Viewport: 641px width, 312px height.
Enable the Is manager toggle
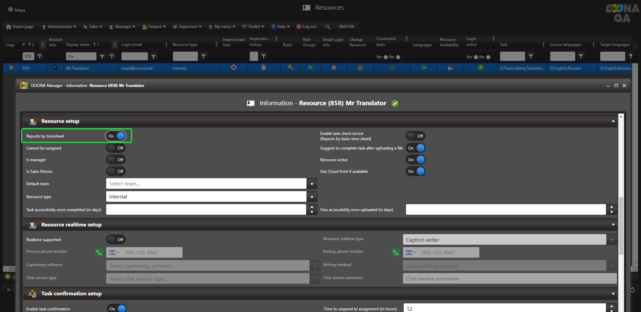tap(116, 160)
